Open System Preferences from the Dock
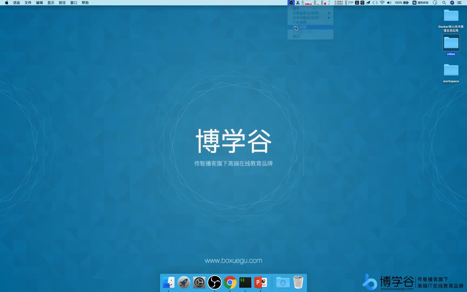467x292 pixels. coord(199,283)
